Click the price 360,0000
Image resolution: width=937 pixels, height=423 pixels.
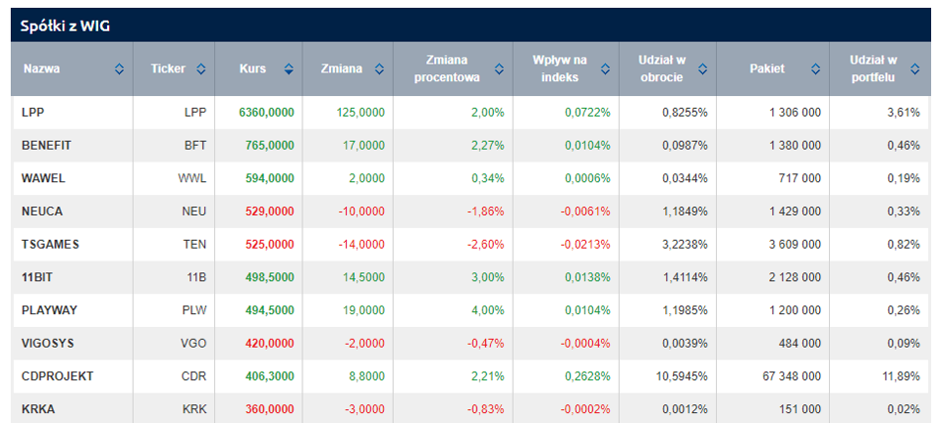coord(270,409)
